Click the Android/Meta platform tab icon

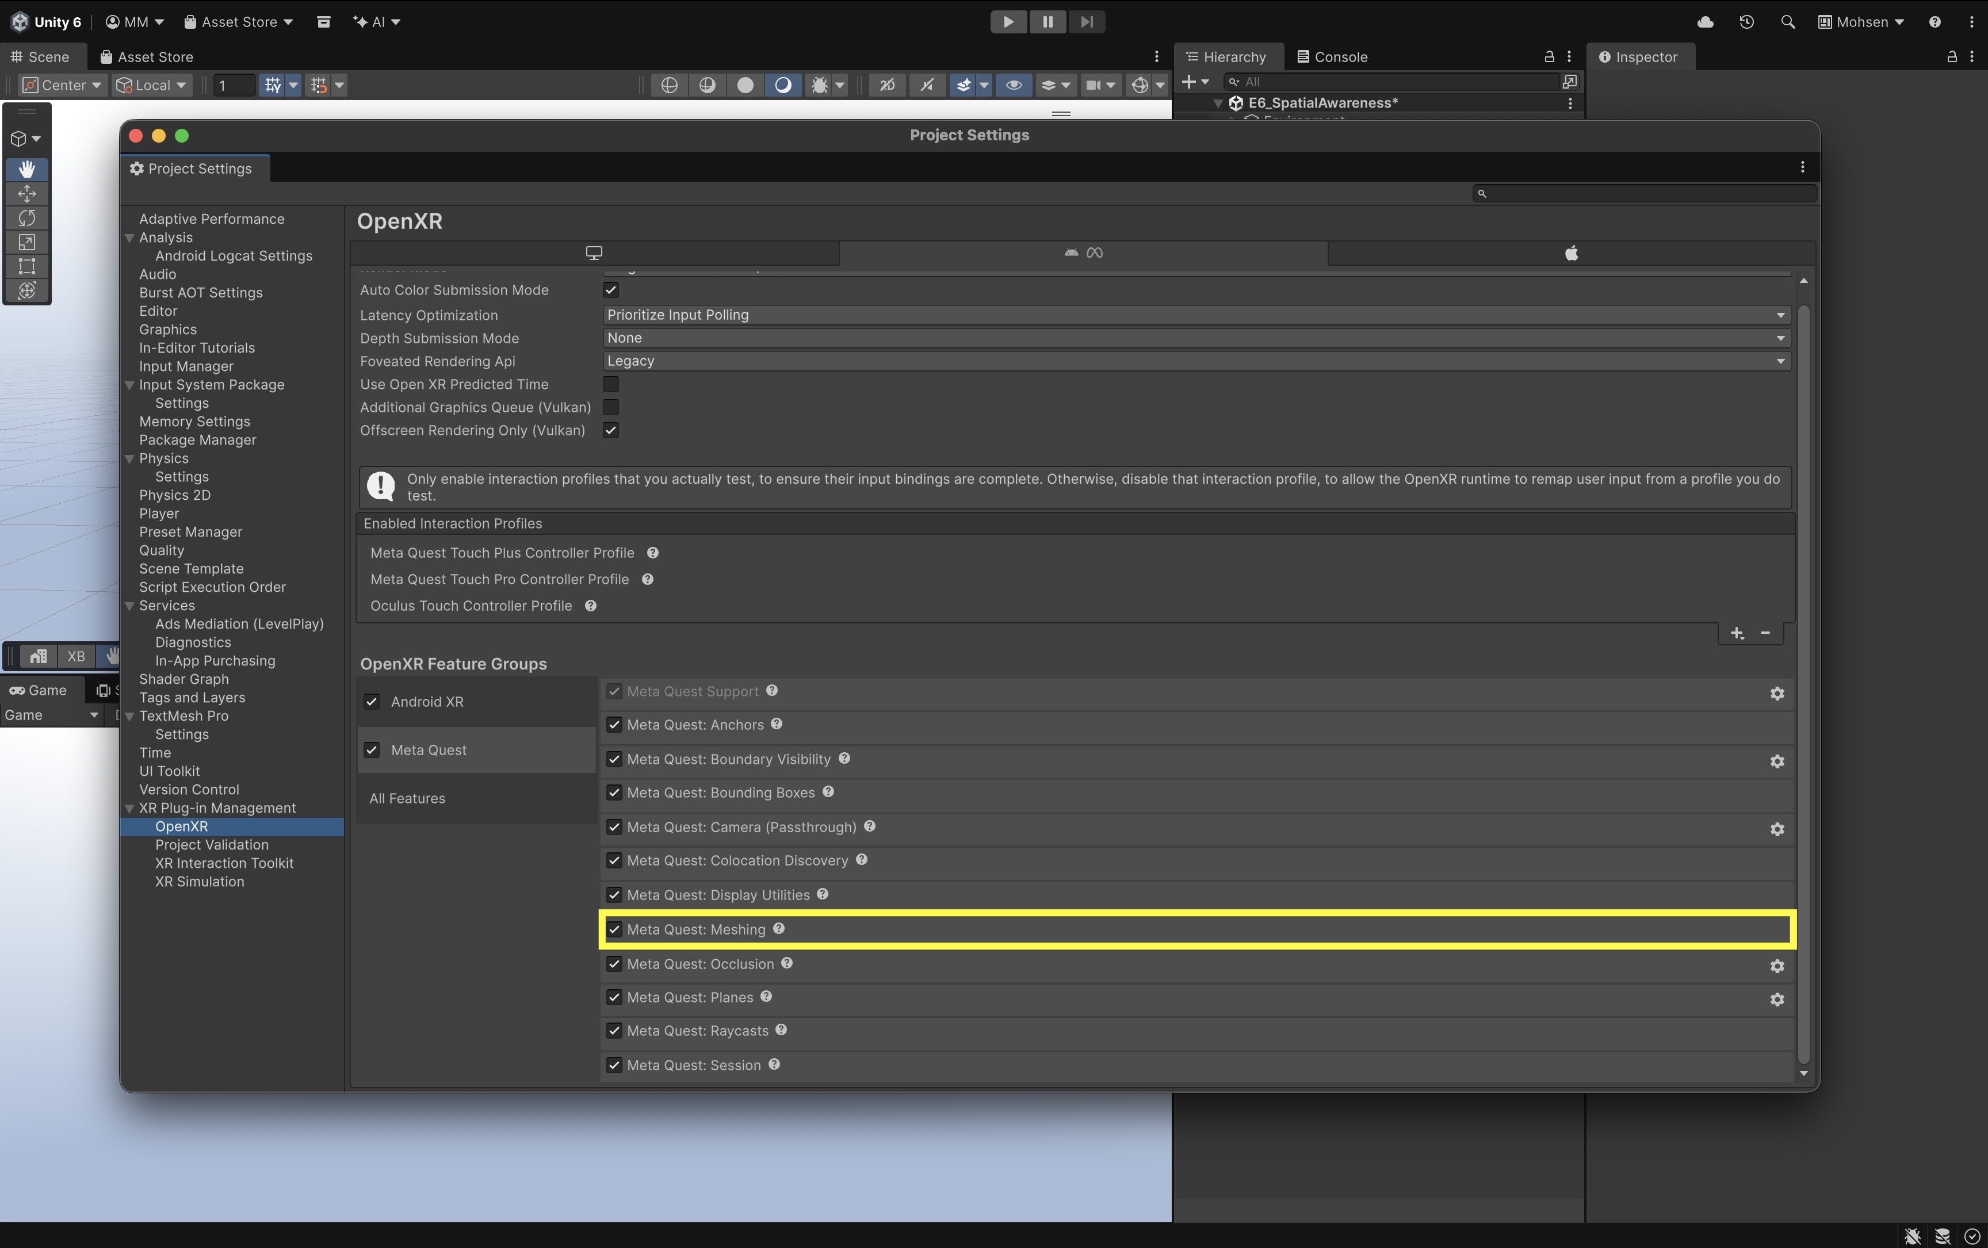(1083, 252)
